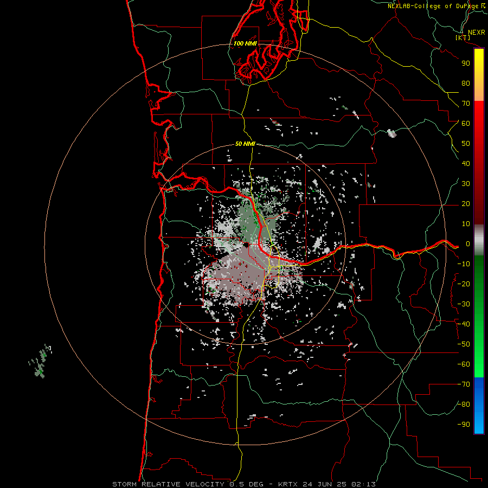This screenshot has width=488, height=488.
Task: Click the "[KT]" units label
Action: tap(463, 38)
